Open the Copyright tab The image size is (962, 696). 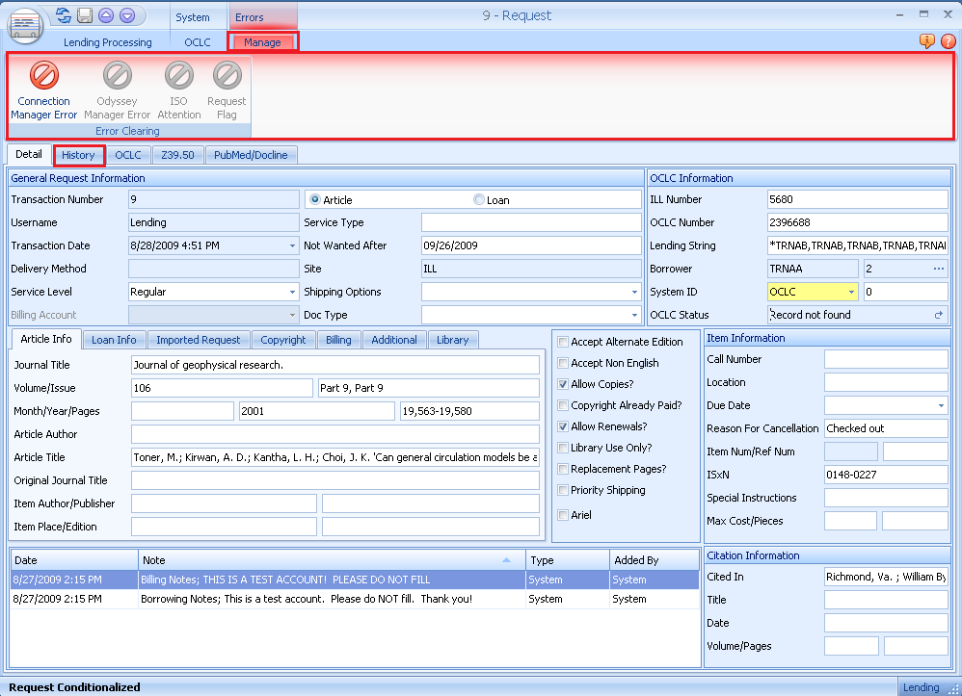click(x=283, y=339)
